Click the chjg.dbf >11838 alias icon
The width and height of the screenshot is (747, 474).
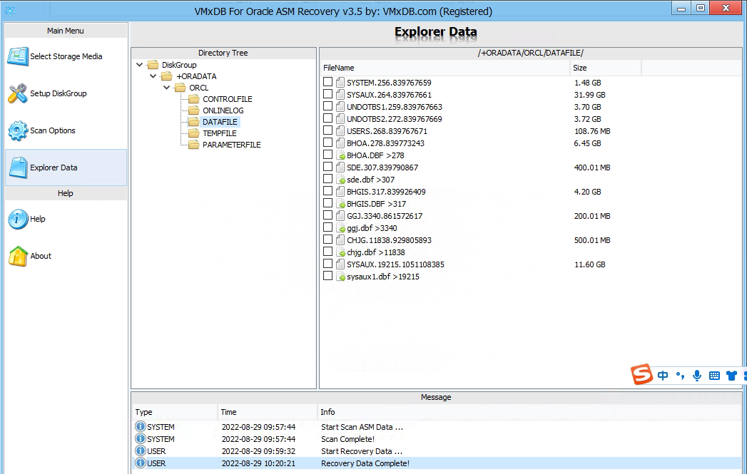tap(340, 252)
